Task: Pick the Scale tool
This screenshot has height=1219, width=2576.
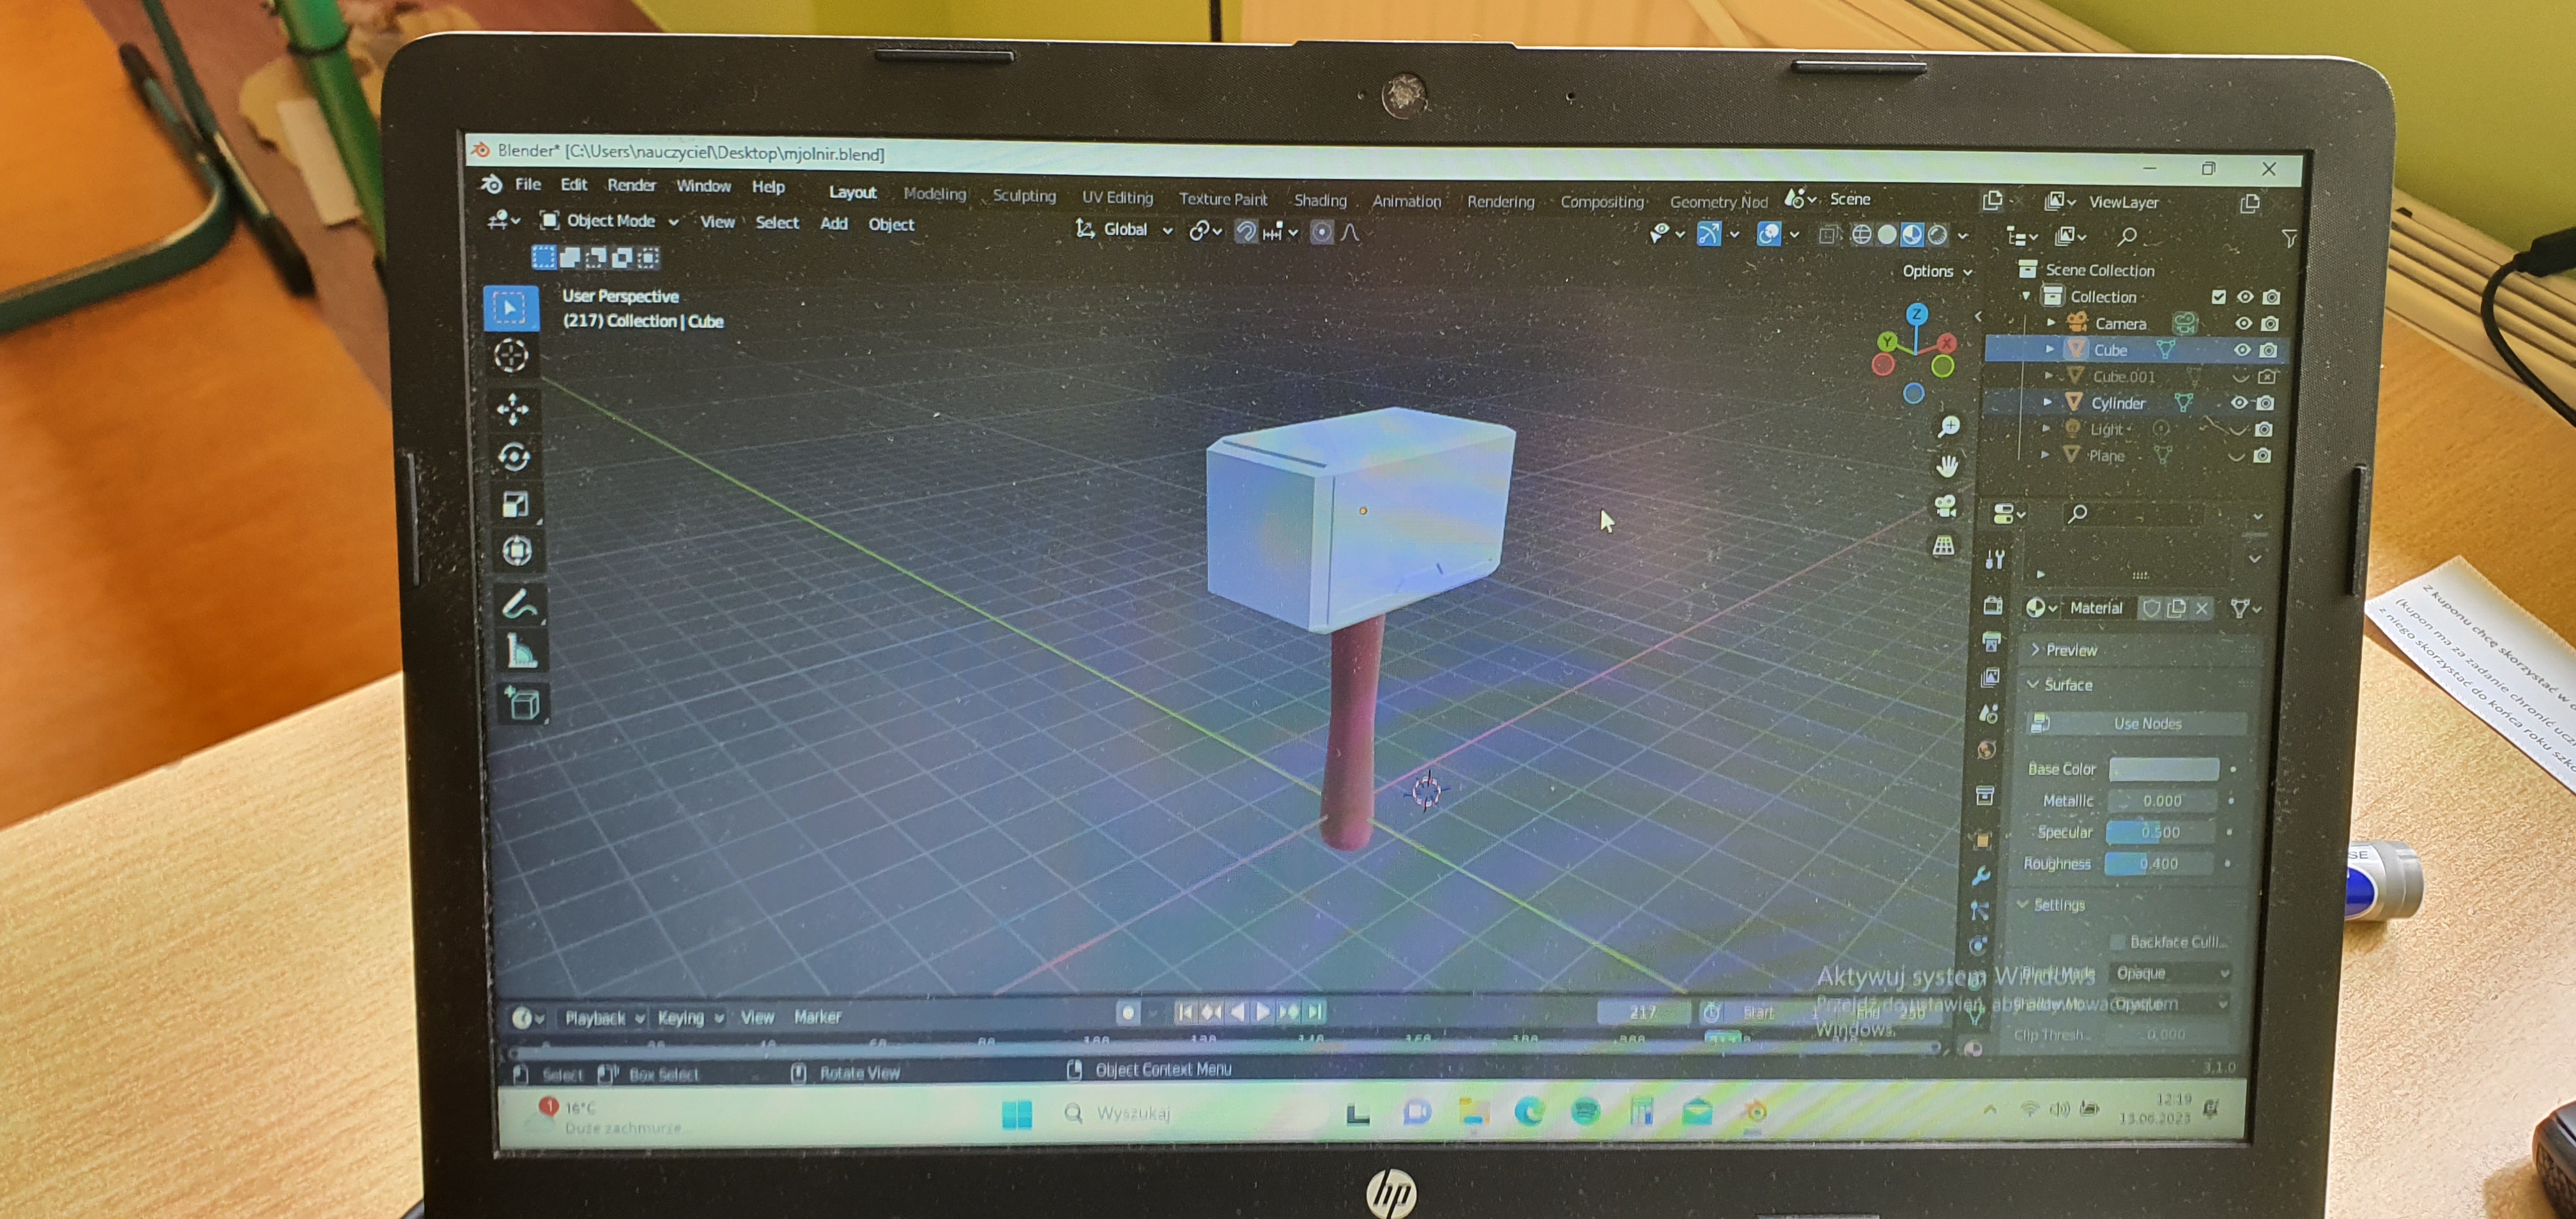Action: pos(515,504)
